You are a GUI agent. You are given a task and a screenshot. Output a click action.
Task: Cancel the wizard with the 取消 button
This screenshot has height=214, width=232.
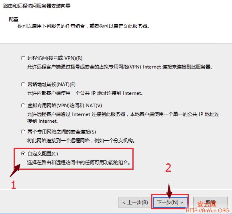tap(210, 202)
